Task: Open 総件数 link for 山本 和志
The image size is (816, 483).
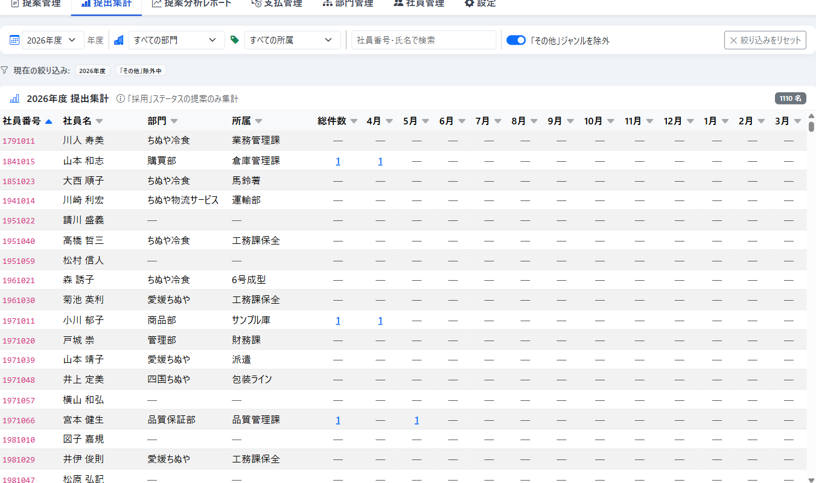Action: pos(338,161)
